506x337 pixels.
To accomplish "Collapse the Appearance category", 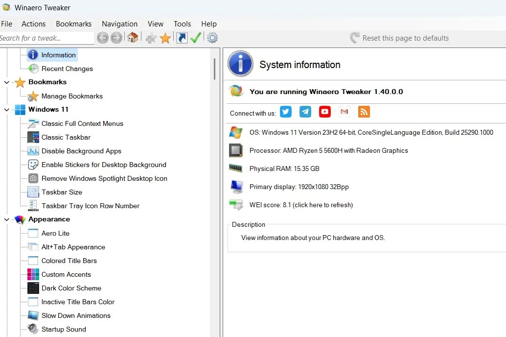I will pyautogui.click(x=7, y=219).
